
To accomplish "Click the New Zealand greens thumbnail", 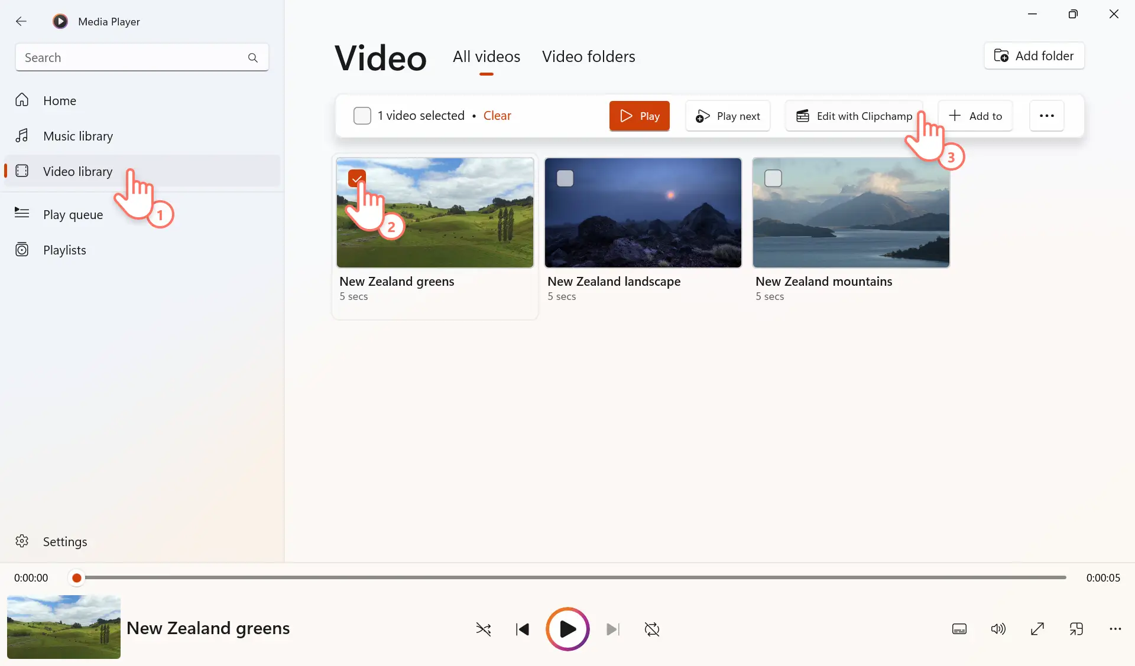I will [435, 213].
